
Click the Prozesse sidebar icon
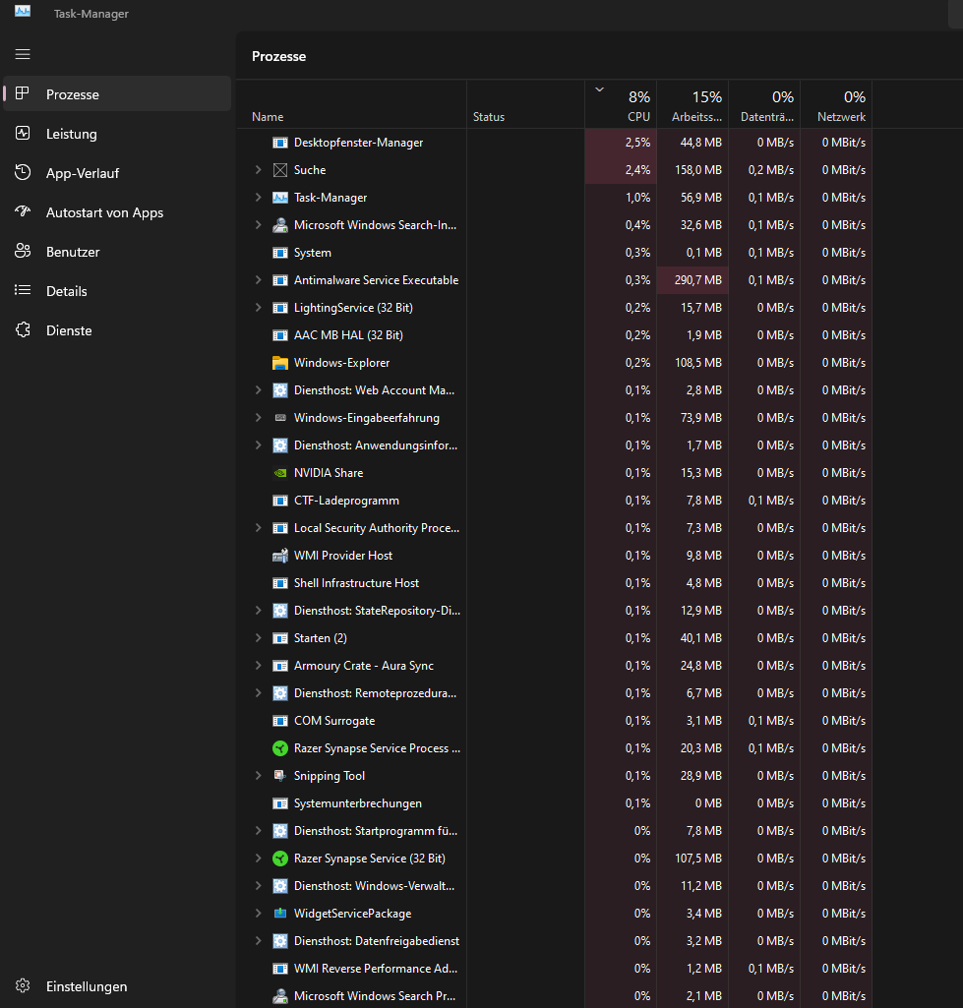pos(23,93)
